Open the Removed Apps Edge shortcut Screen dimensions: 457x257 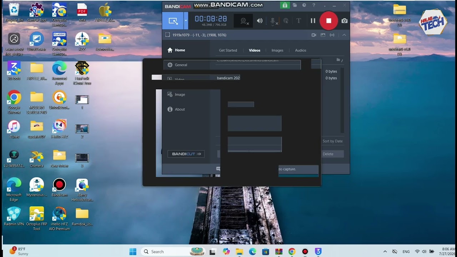click(x=59, y=73)
